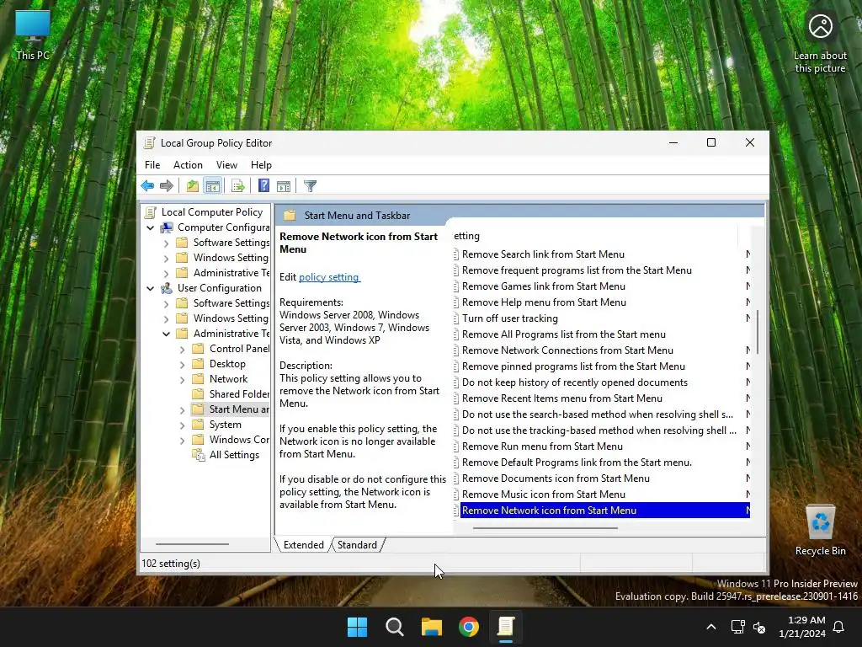Expand the System tree node
This screenshot has width=862, height=647.
tap(182, 425)
